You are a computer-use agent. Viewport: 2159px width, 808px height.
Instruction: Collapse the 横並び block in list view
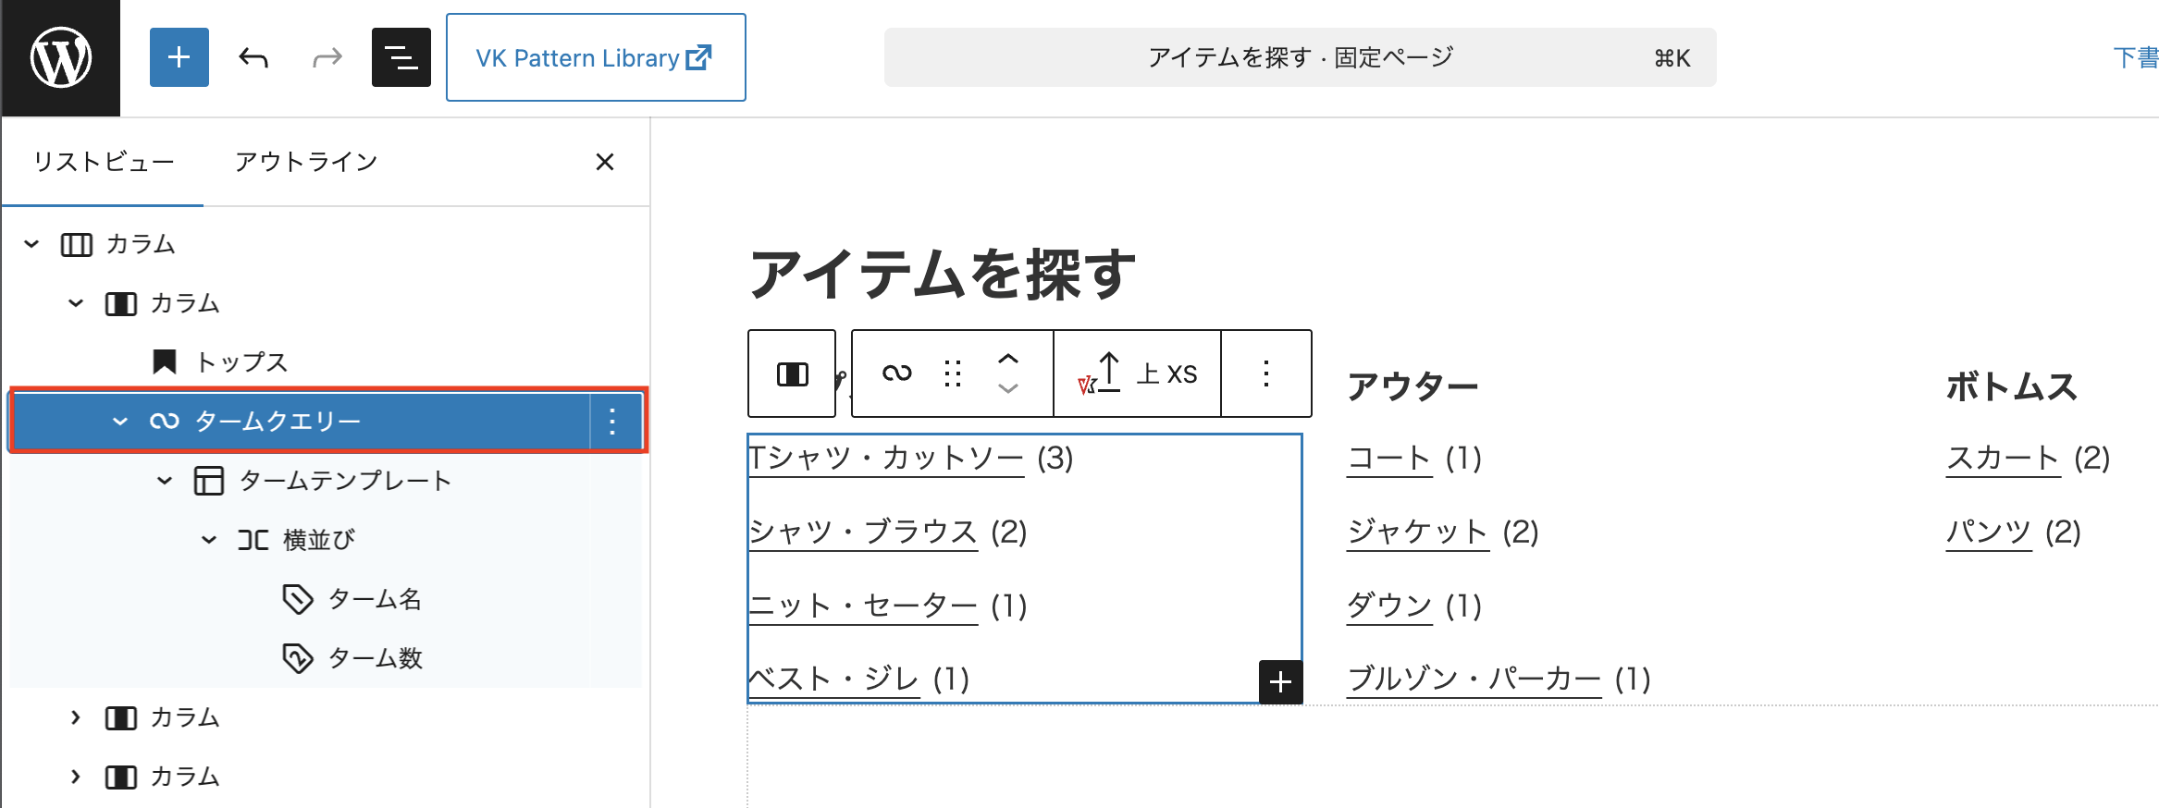[209, 540]
